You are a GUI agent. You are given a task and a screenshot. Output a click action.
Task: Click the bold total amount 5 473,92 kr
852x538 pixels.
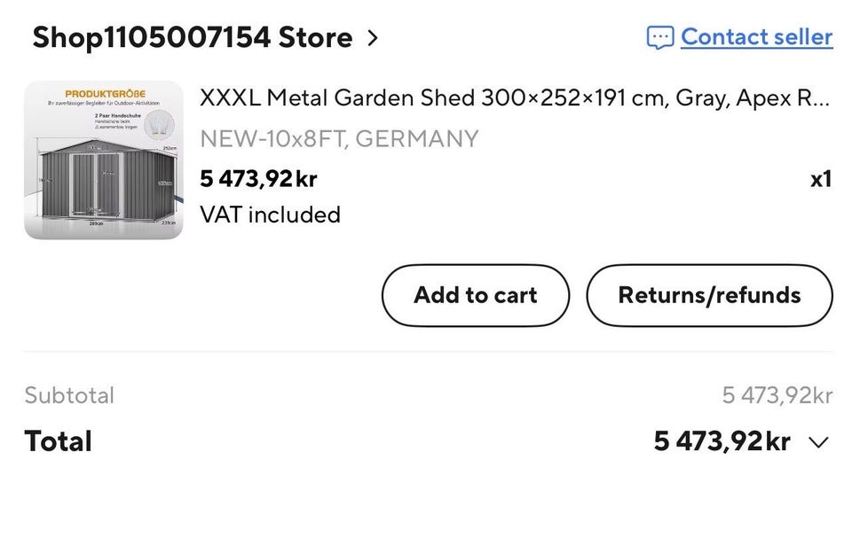click(722, 441)
